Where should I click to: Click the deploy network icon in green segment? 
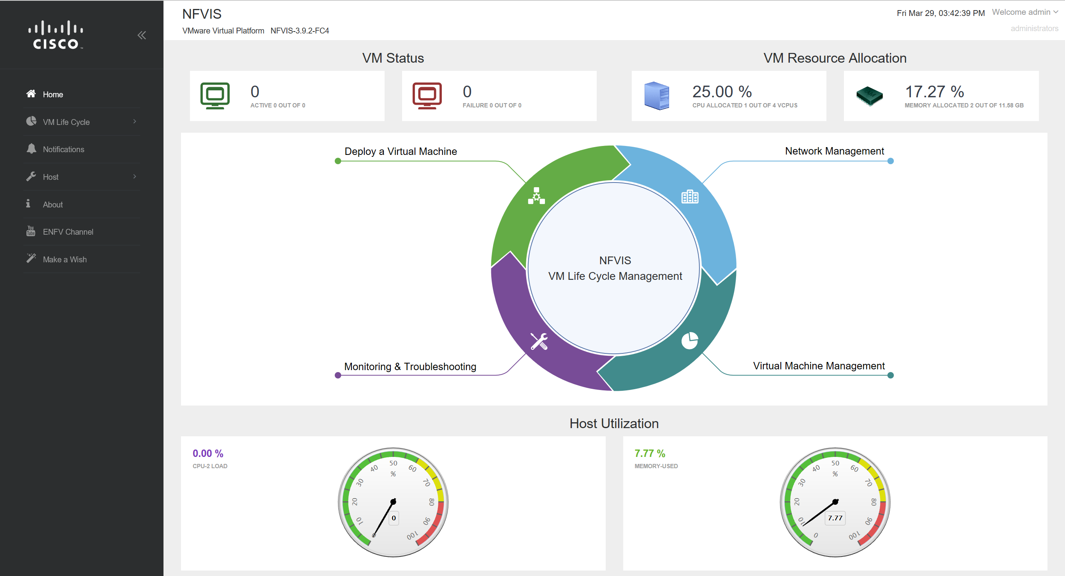[x=536, y=196]
